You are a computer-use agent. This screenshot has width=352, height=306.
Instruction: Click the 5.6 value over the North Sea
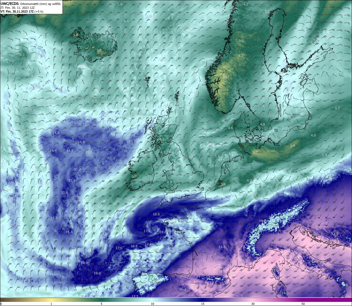217,156
